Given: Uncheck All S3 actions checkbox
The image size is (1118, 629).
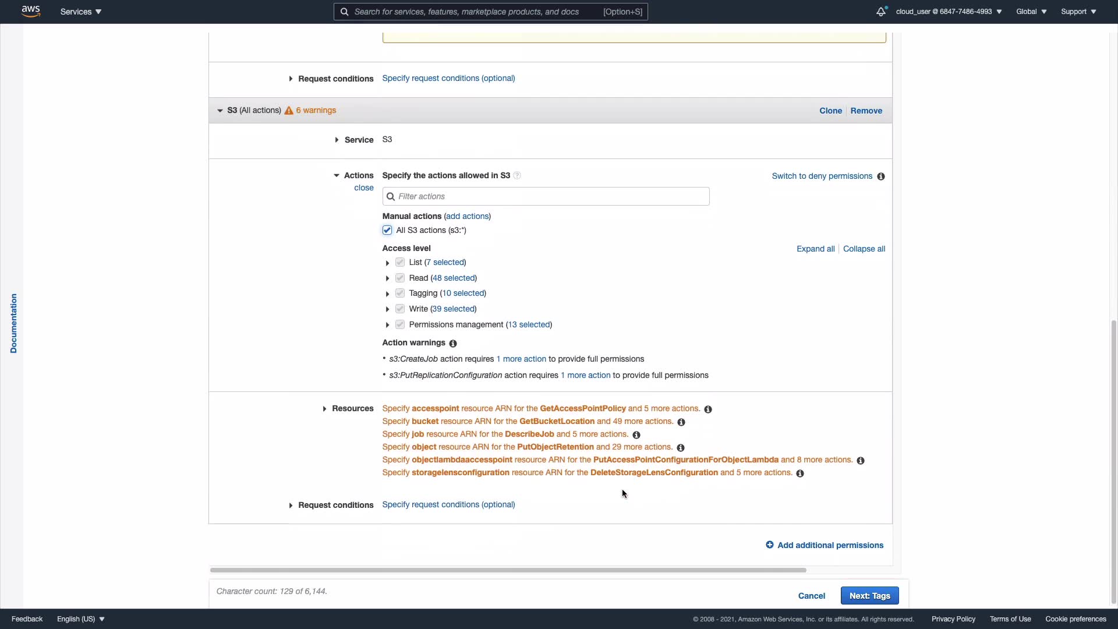Looking at the screenshot, I should click(x=387, y=230).
